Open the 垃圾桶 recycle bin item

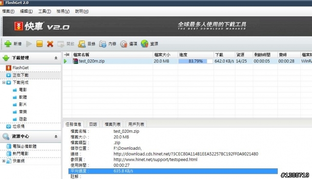[x=19, y=126]
